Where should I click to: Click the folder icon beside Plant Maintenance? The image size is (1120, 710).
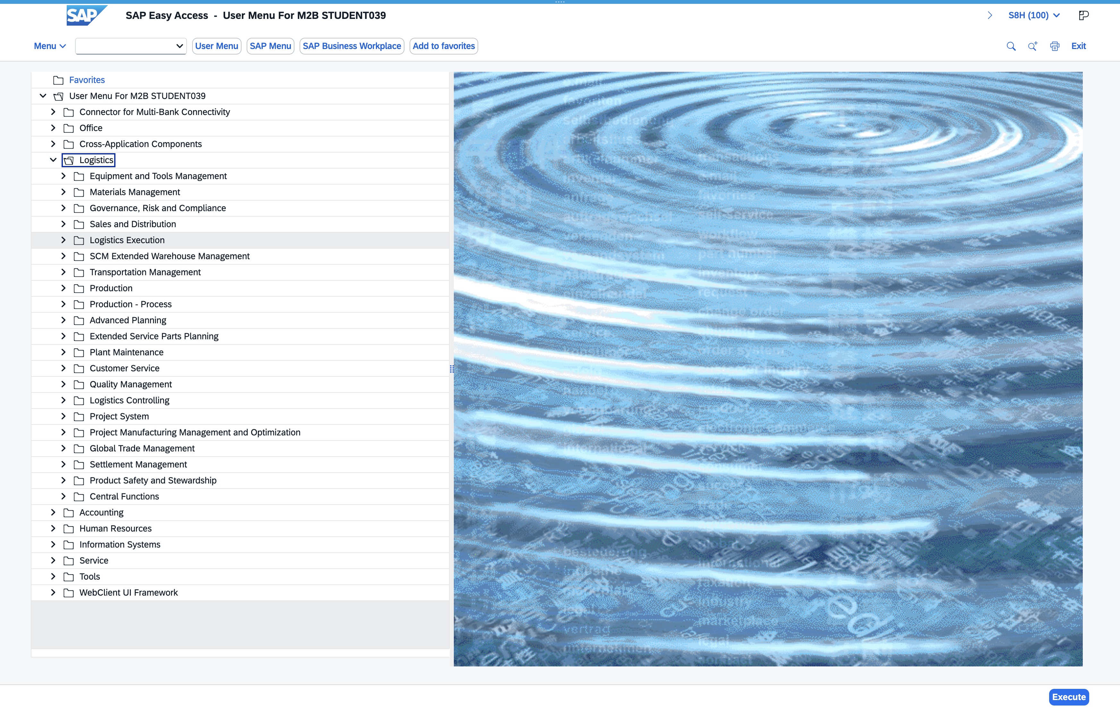click(79, 353)
